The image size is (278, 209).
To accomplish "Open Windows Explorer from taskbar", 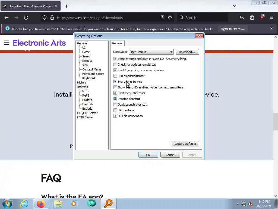I will 58,204.
